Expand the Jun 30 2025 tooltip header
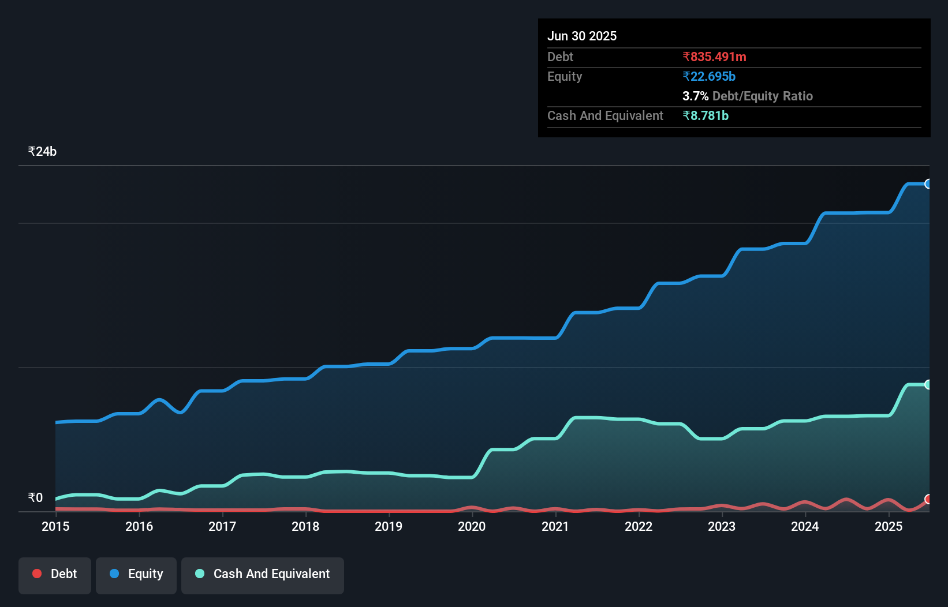Viewport: 948px width, 607px height. coord(582,36)
